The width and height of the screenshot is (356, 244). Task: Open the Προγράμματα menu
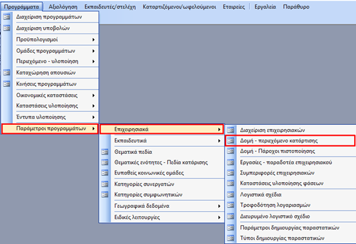tap(22, 7)
